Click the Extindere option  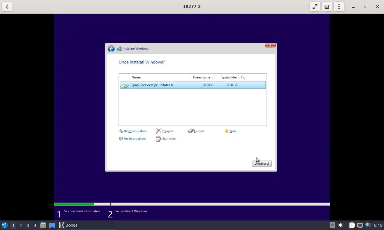click(x=169, y=139)
